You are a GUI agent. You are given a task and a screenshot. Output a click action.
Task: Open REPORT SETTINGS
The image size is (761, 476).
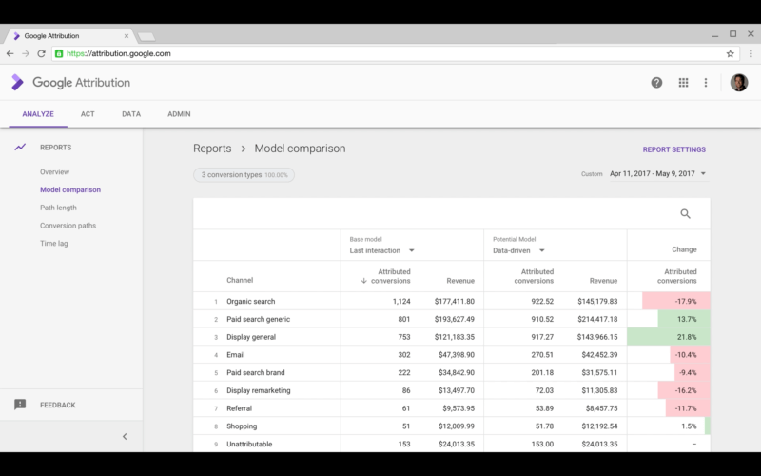(x=674, y=149)
